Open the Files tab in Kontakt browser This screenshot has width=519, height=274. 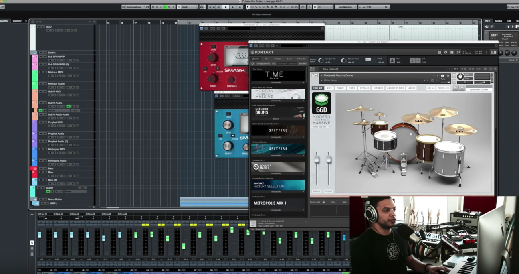[266, 59]
